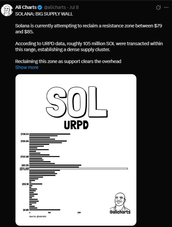Expand the post with Show more

coord(27,67)
